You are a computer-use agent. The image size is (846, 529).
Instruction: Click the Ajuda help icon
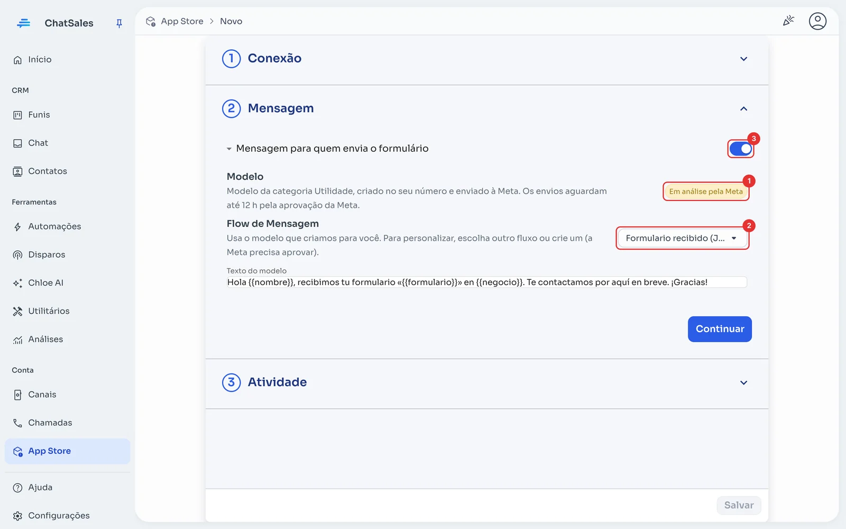pyautogui.click(x=17, y=488)
